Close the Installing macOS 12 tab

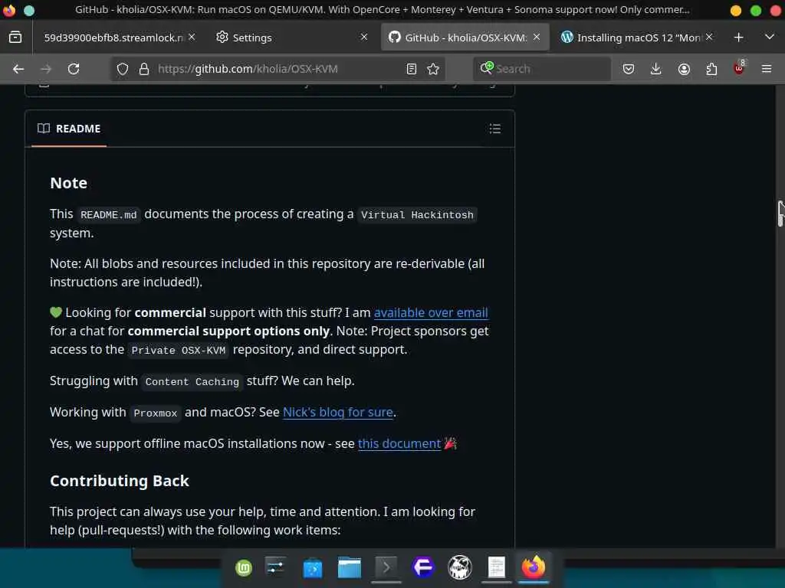(709, 37)
